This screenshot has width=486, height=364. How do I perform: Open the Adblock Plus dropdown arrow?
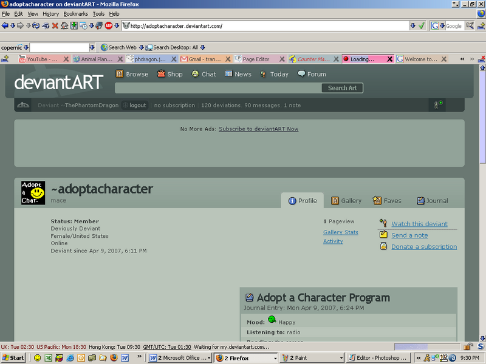click(117, 25)
